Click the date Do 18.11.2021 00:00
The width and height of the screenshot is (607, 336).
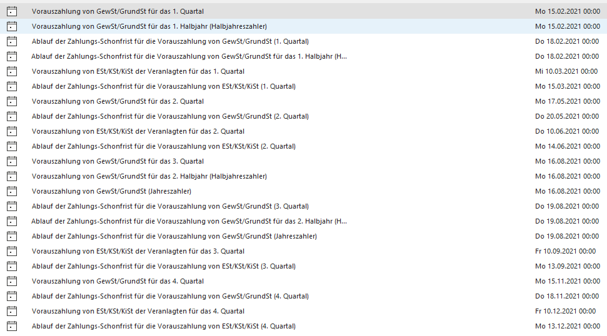567,296
